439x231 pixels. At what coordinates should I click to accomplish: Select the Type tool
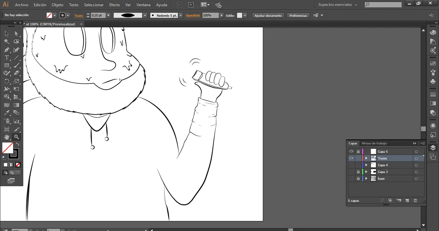[x=7, y=57]
